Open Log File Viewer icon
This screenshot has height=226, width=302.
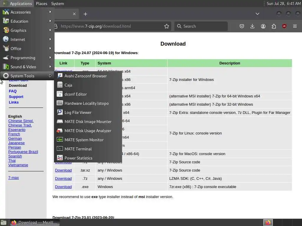pyautogui.click(x=60, y=112)
